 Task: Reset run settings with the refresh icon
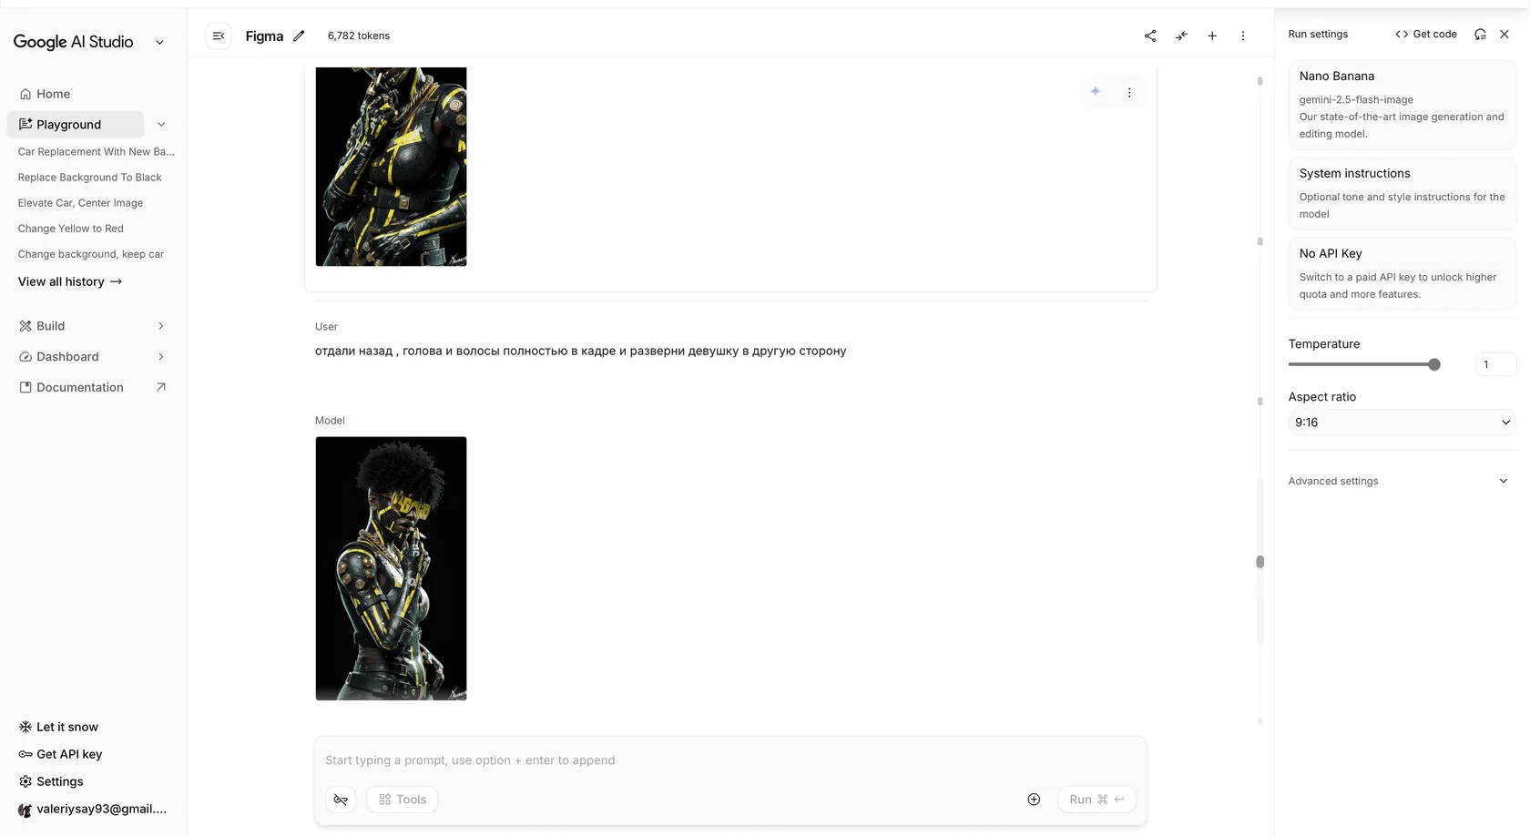point(1480,35)
